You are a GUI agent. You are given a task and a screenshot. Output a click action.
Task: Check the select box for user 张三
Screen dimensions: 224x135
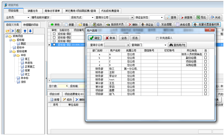pos(205,69)
